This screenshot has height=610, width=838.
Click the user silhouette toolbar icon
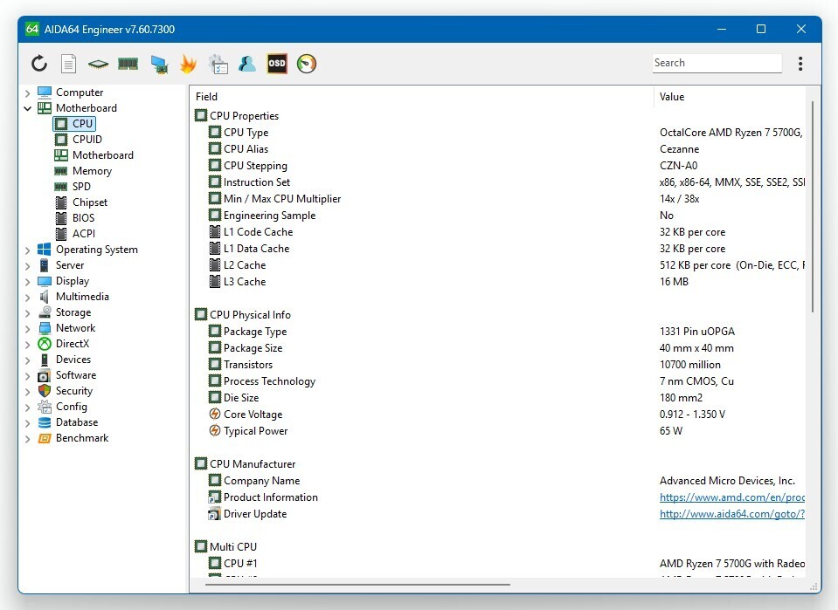pyautogui.click(x=247, y=64)
